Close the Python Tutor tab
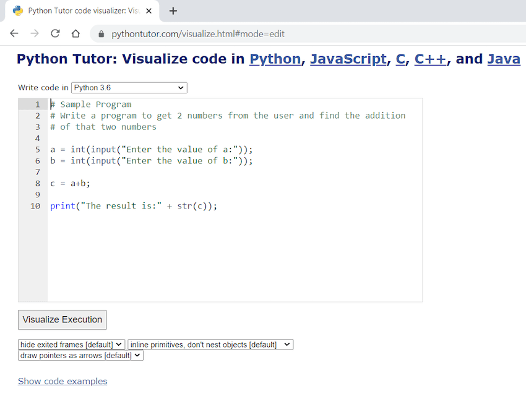 pyautogui.click(x=149, y=11)
